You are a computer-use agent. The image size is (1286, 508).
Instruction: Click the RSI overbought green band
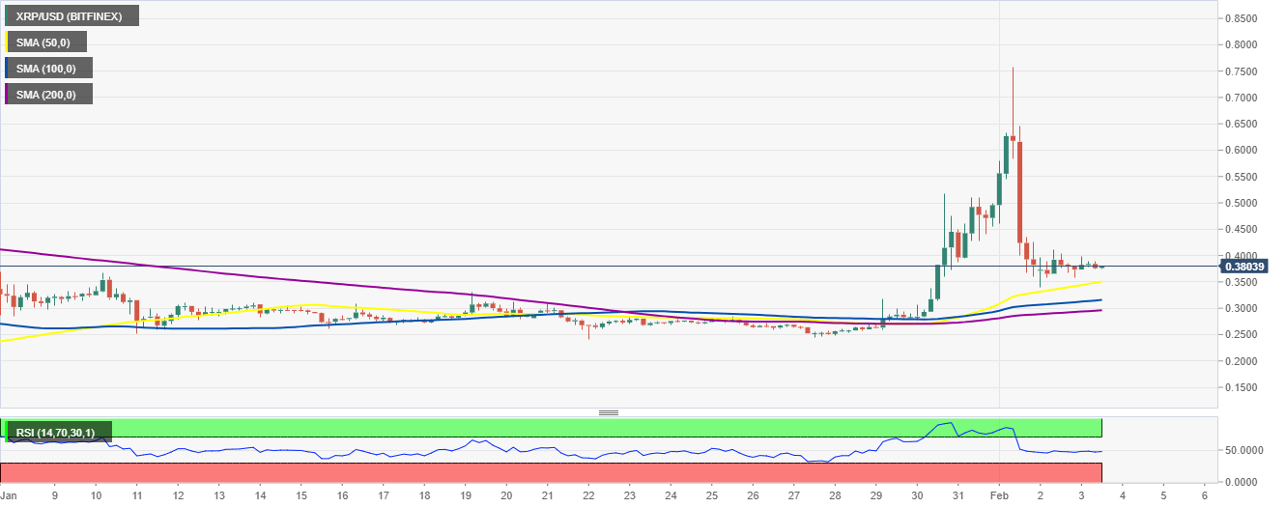pos(551,427)
